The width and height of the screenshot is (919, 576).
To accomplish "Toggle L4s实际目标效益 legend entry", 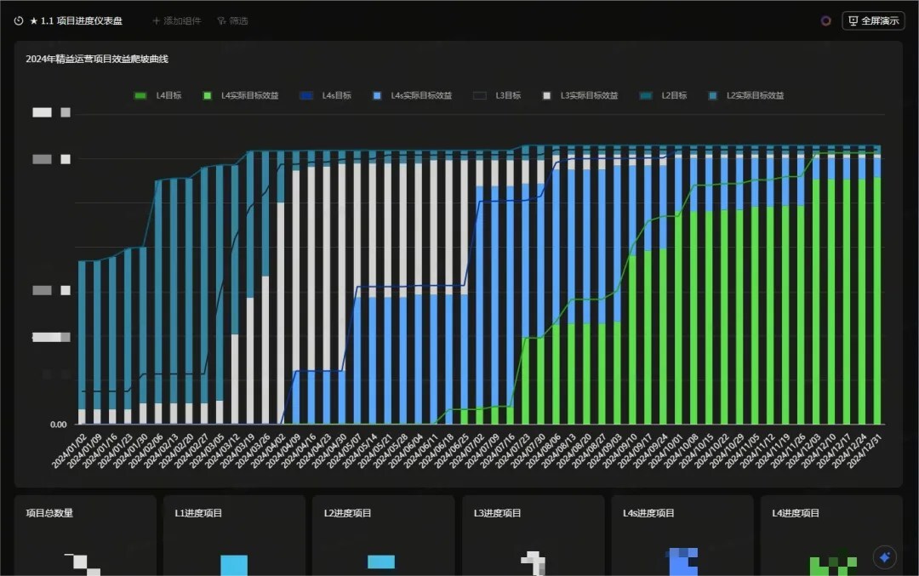I will tap(413, 95).
